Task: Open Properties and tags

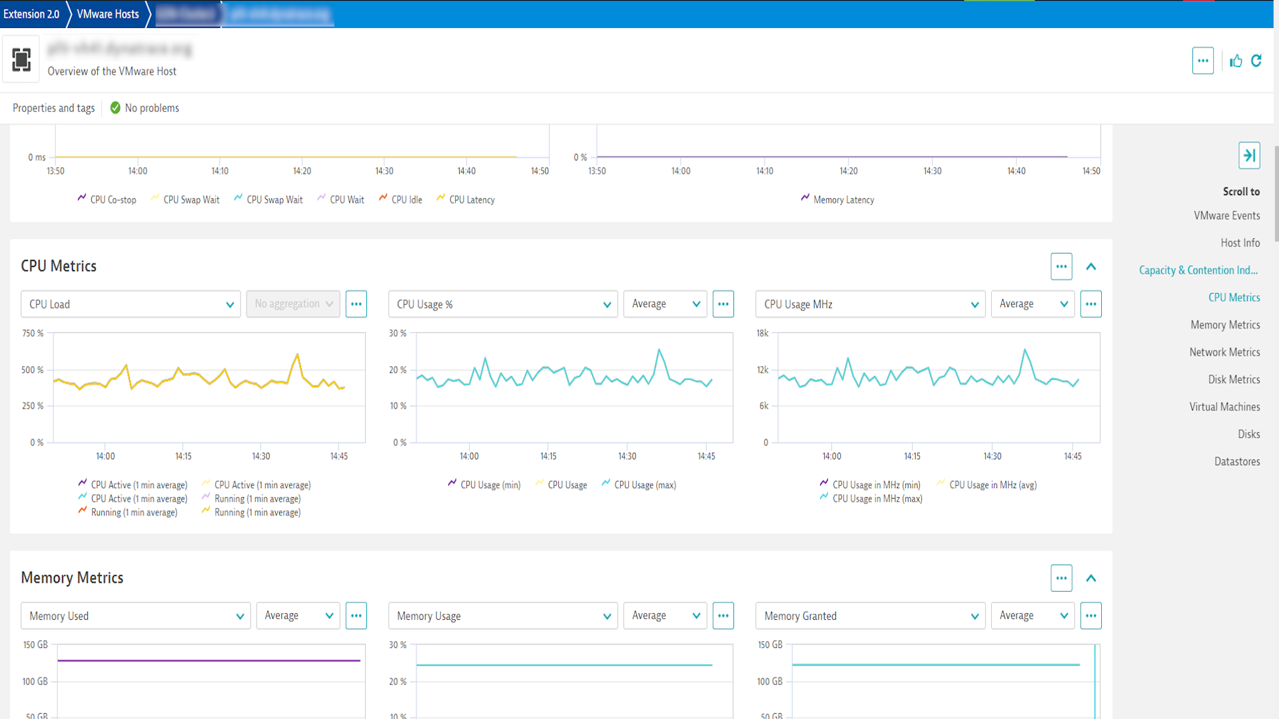Action: [54, 108]
